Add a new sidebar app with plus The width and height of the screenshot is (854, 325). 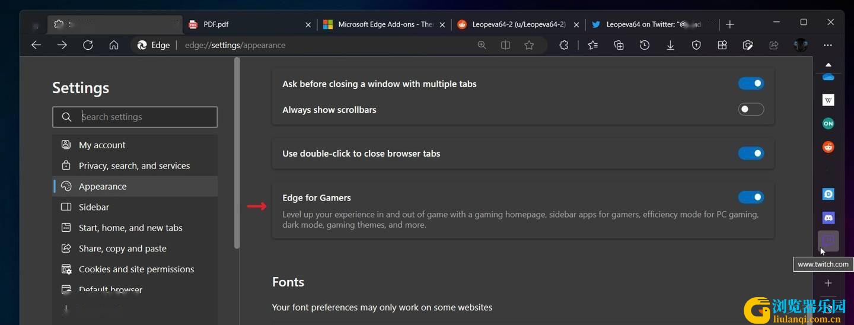click(828, 283)
